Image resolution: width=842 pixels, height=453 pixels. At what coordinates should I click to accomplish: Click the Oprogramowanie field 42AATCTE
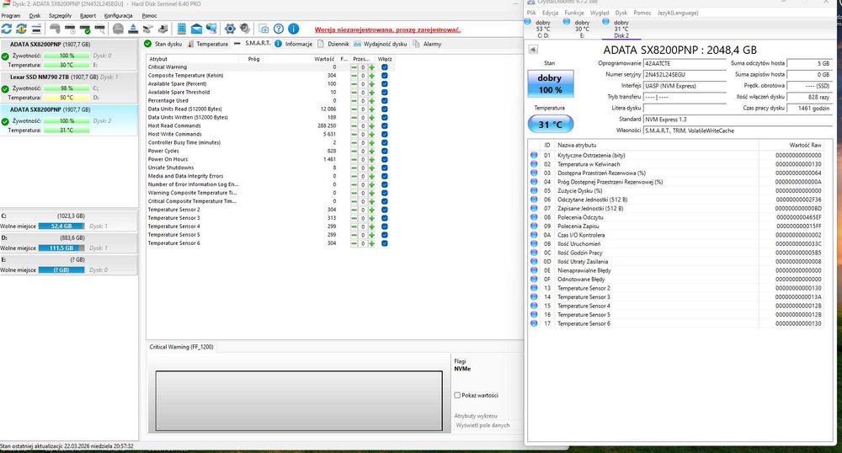click(684, 63)
